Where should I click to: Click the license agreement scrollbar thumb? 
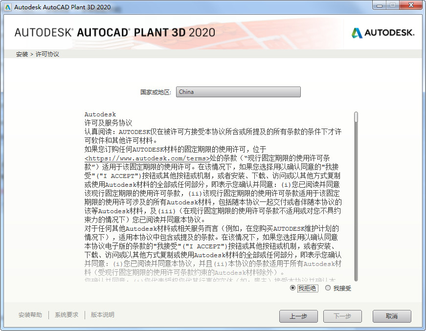(x=356, y=117)
